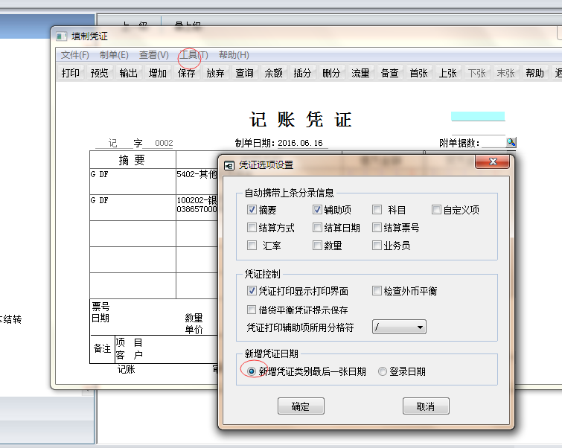This screenshot has height=448, width=562.
Task: Click the 上张 toolbar button
Action: coord(447,73)
